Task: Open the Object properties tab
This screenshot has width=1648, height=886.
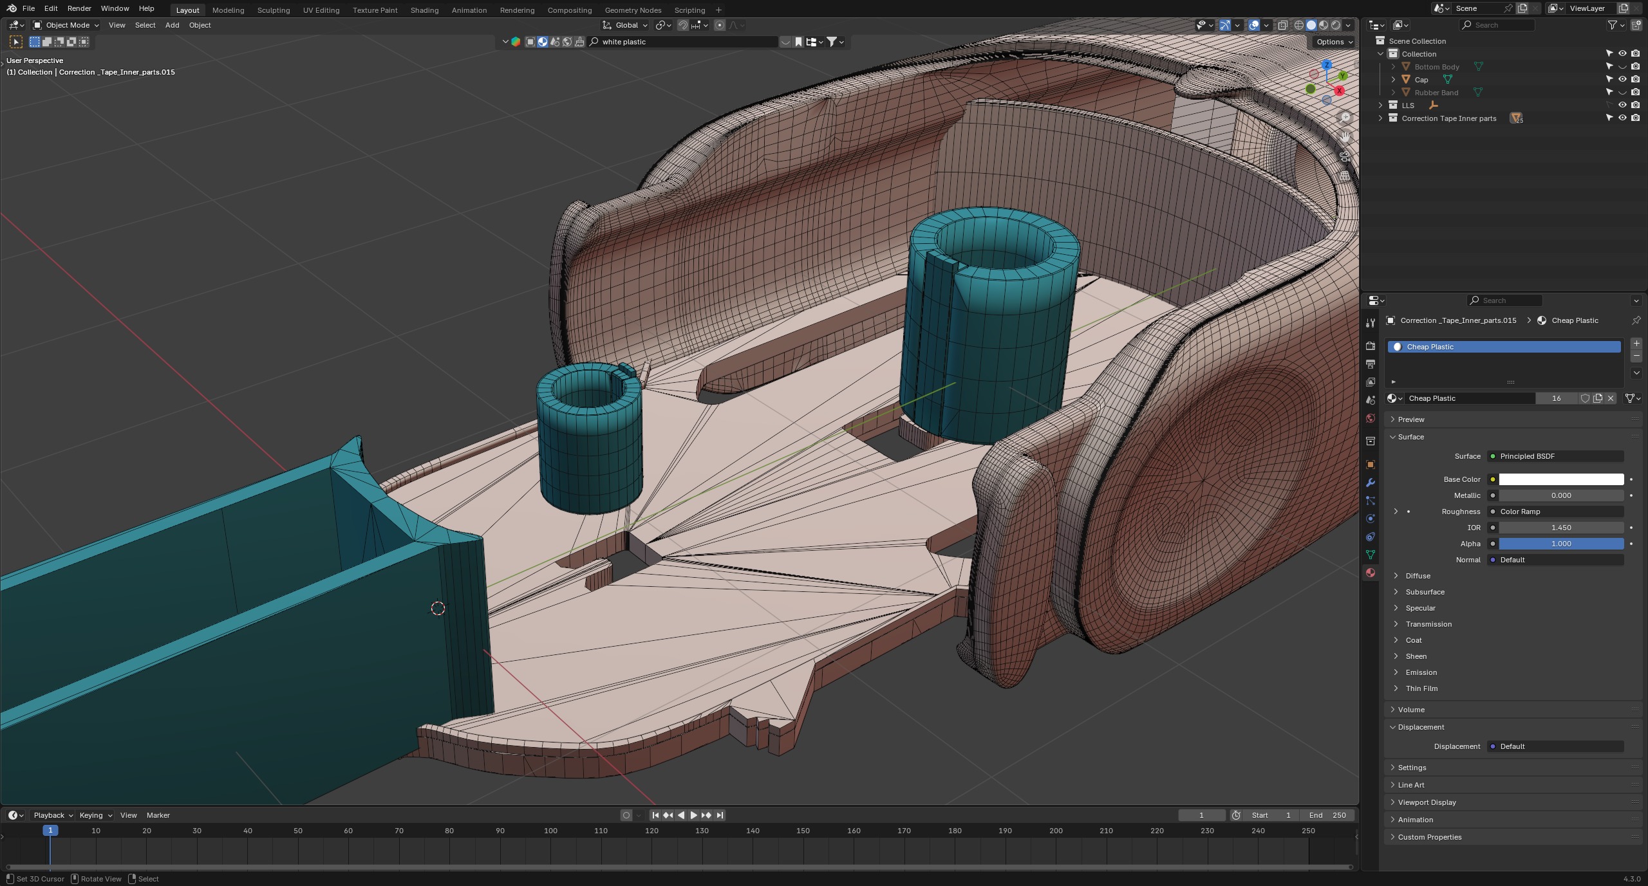Action: 1370,465
